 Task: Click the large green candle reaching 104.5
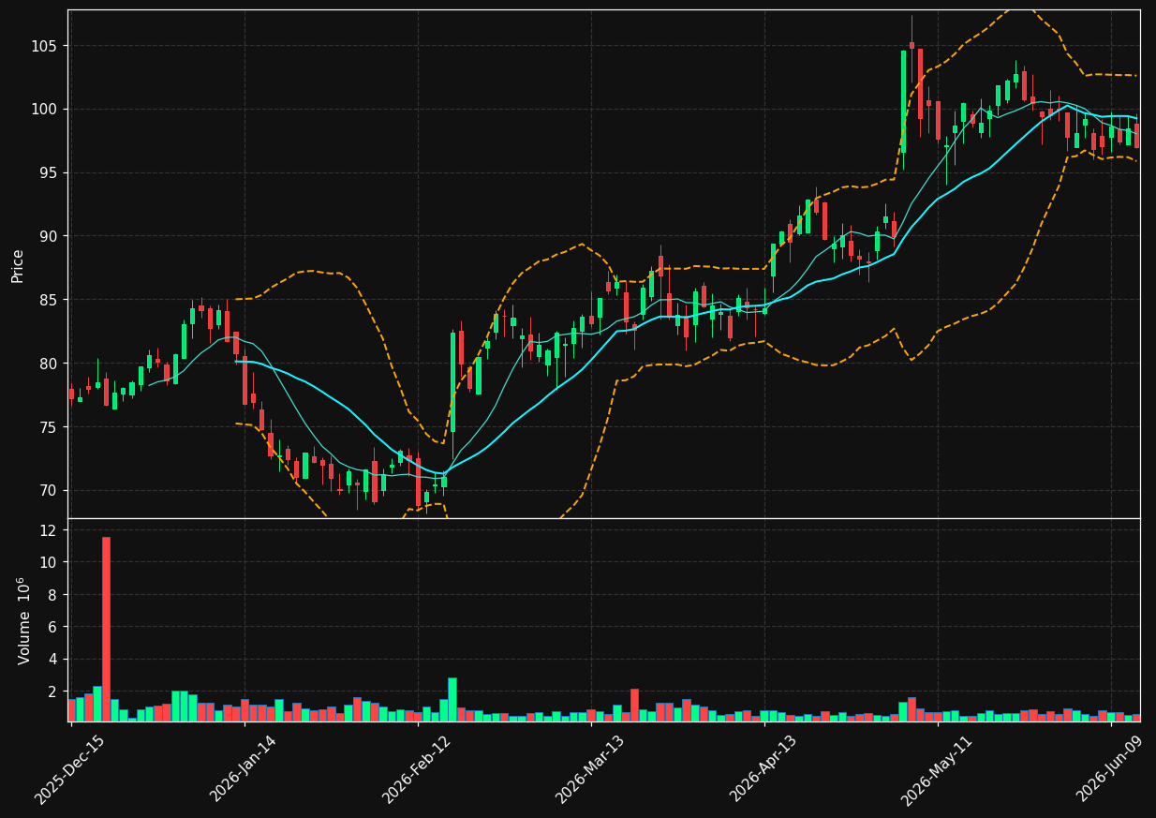[903, 101]
